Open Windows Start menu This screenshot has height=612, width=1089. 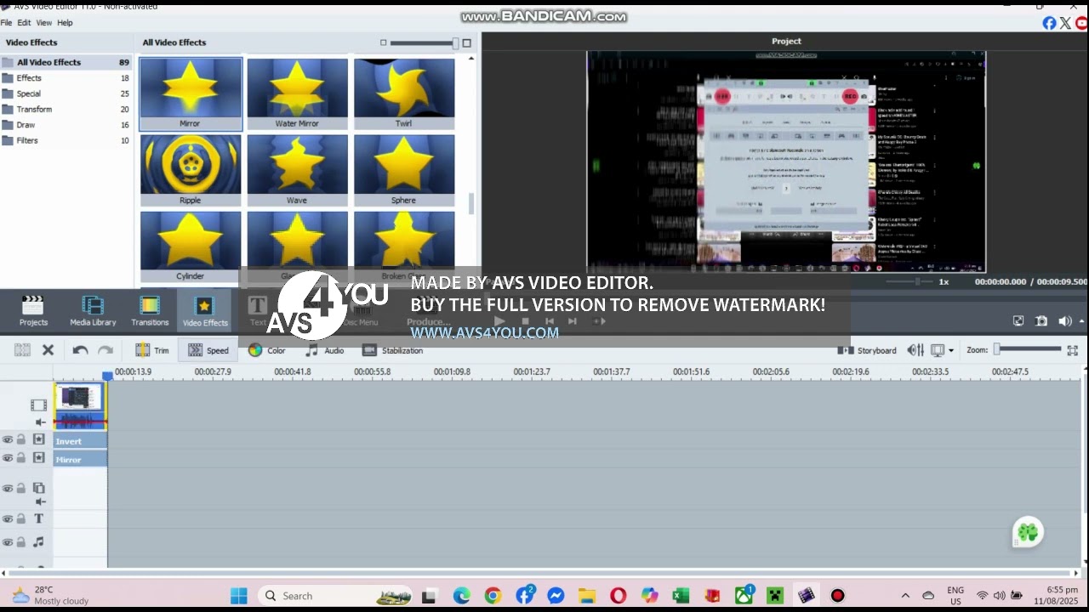(x=239, y=596)
